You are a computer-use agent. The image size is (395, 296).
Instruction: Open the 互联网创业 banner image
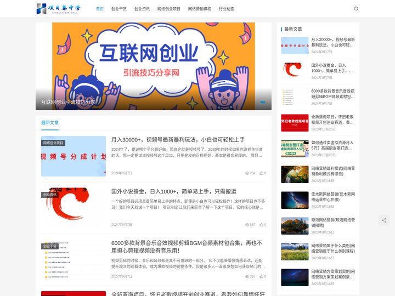[x=154, y=66]
